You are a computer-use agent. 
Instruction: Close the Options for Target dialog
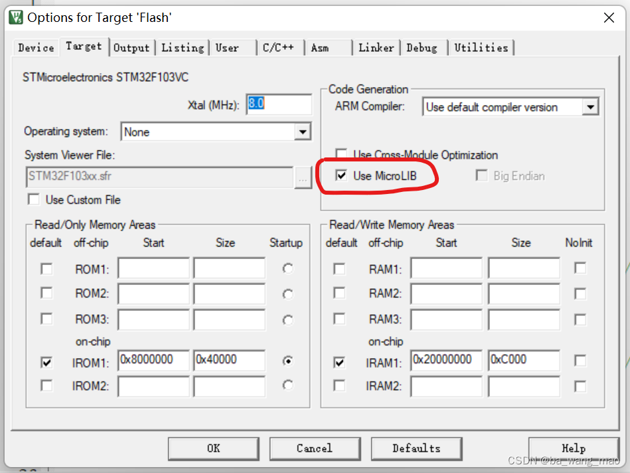point(609,18)
